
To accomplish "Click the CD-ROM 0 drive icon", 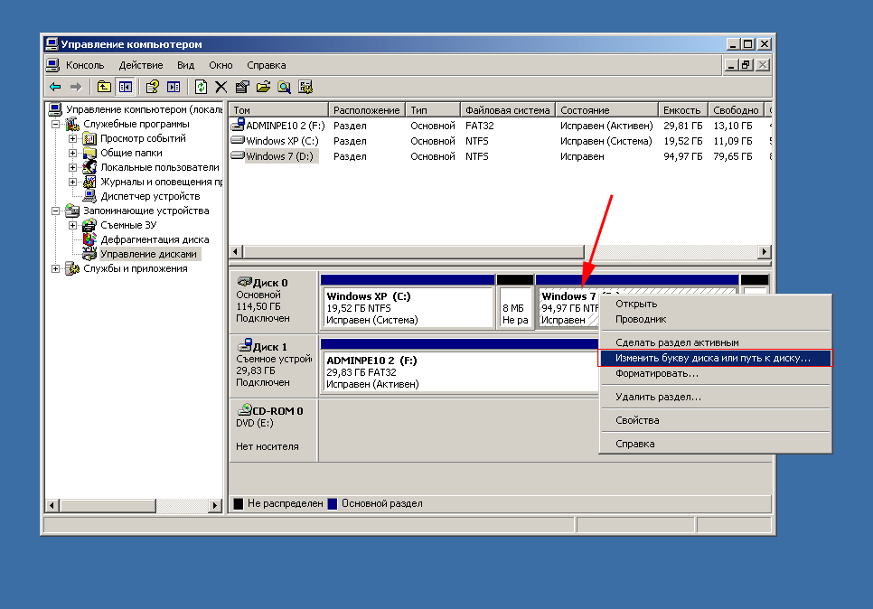I will tap(244, 409).
